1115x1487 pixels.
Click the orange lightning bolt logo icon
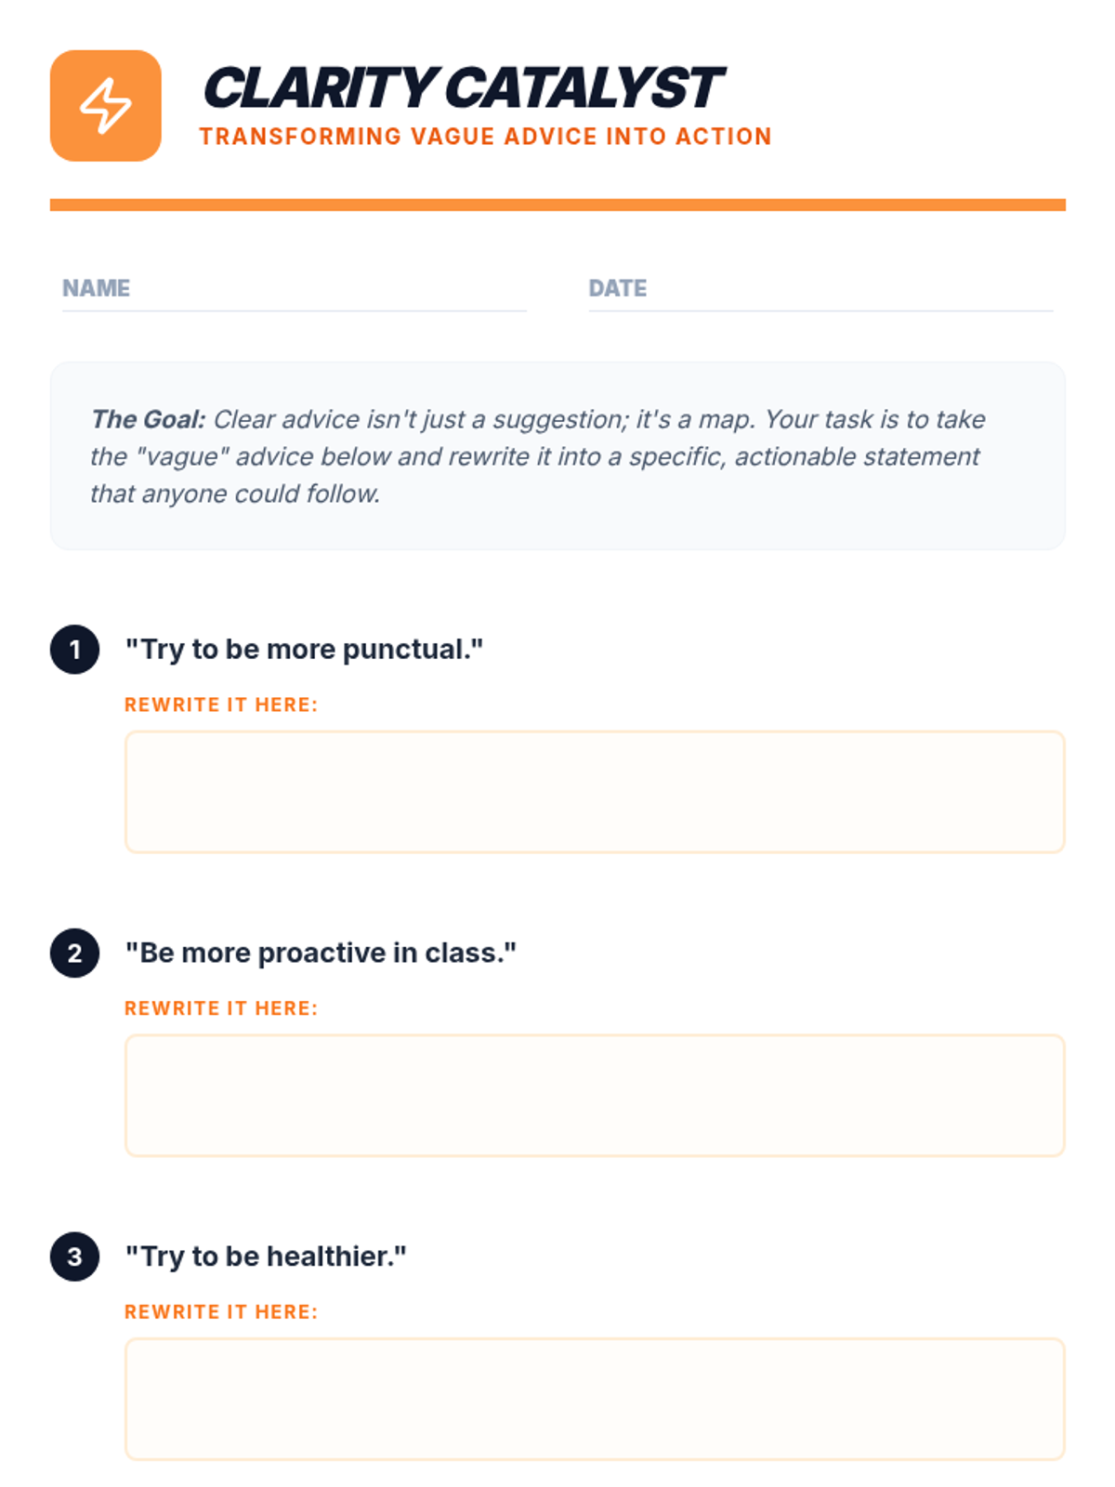point(105,105)
